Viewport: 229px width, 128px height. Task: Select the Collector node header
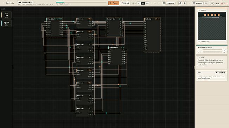click(x=152, y=19)
